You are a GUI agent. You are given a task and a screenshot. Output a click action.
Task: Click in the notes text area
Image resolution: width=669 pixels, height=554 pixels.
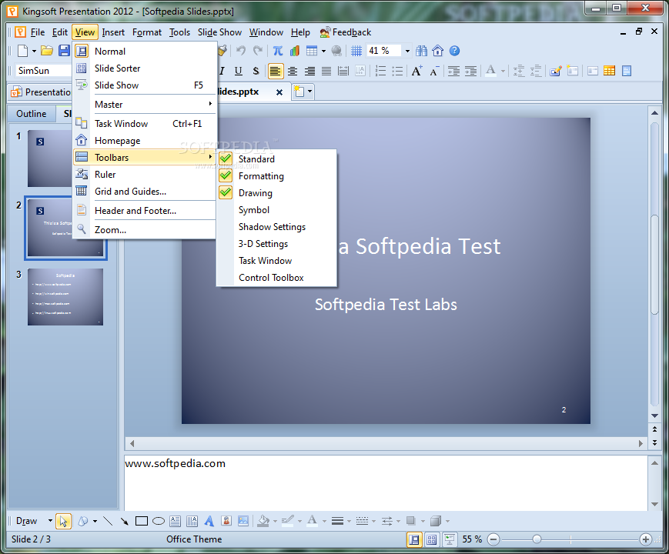386,482
